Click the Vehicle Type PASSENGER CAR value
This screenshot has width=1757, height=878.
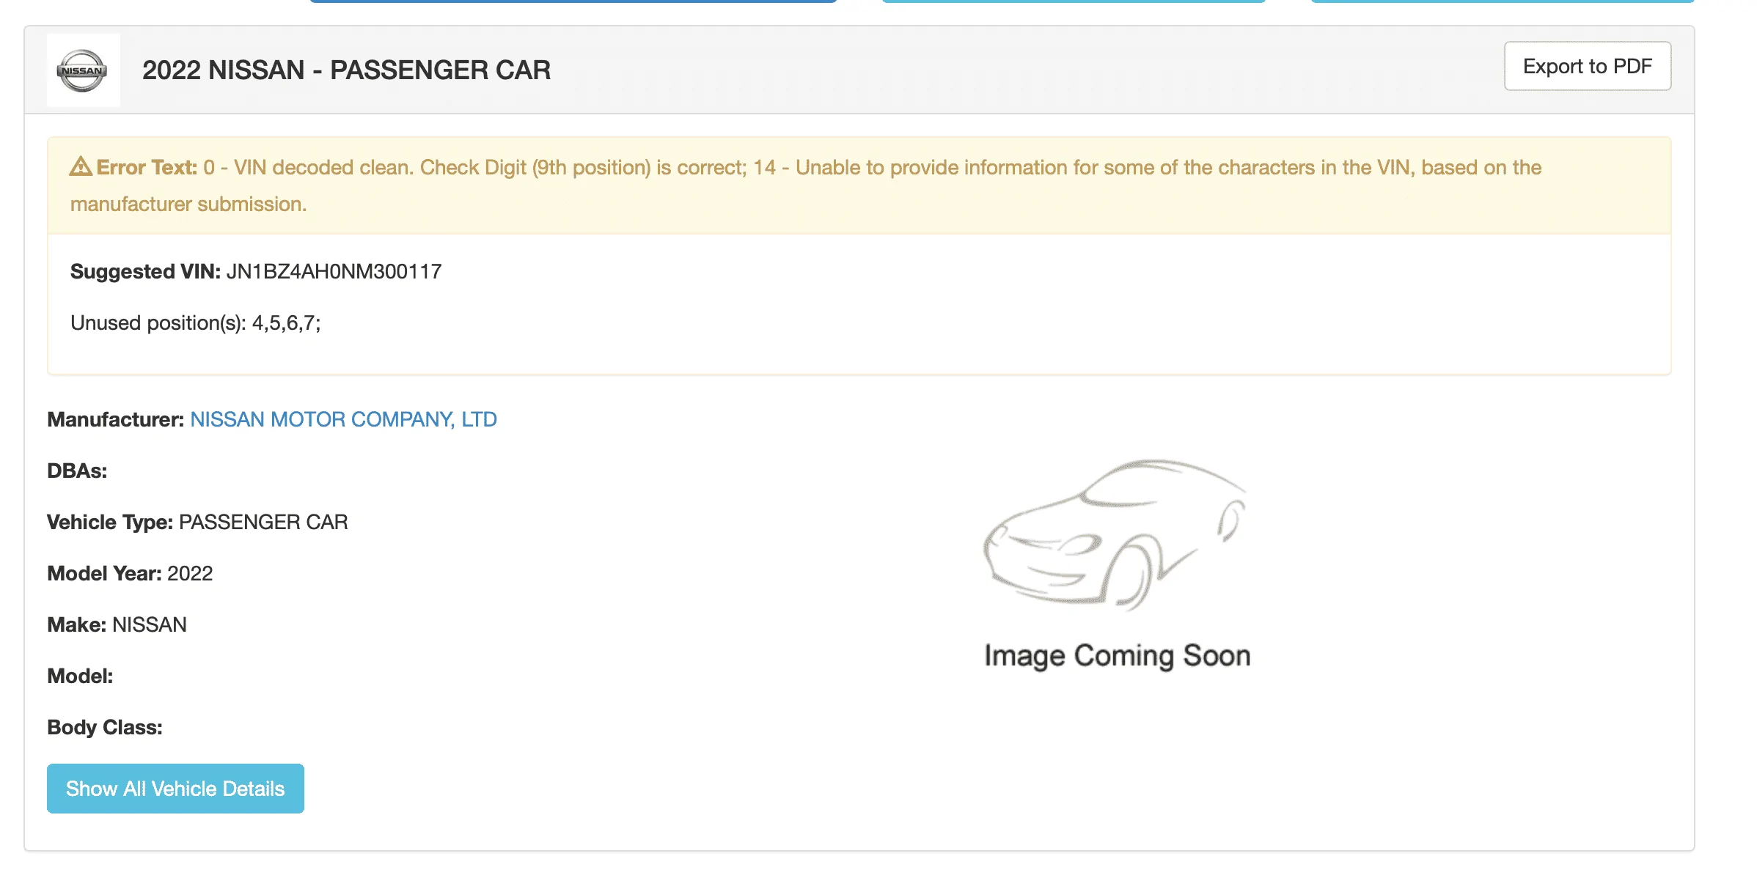tap(263, 522)
